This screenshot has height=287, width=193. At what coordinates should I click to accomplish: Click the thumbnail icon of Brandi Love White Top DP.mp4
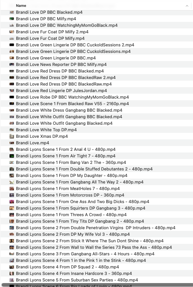pyautogui.click(x=12, y=130)
